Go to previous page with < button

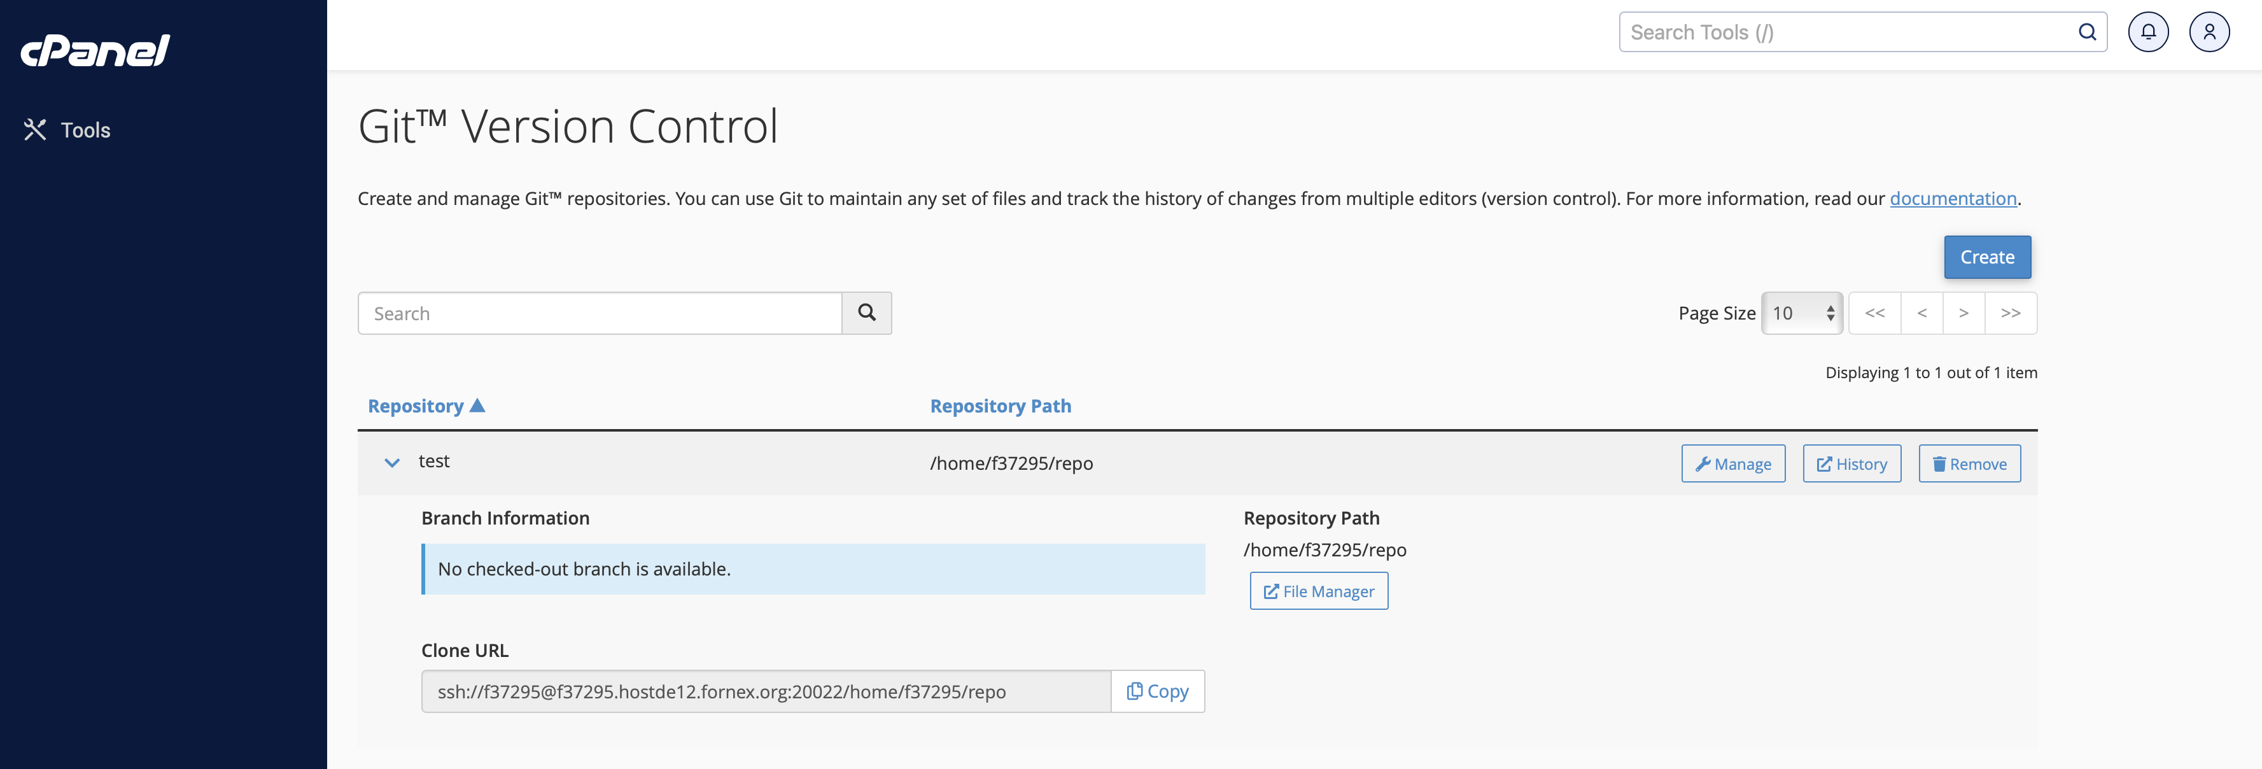(x=1922, y=313)
